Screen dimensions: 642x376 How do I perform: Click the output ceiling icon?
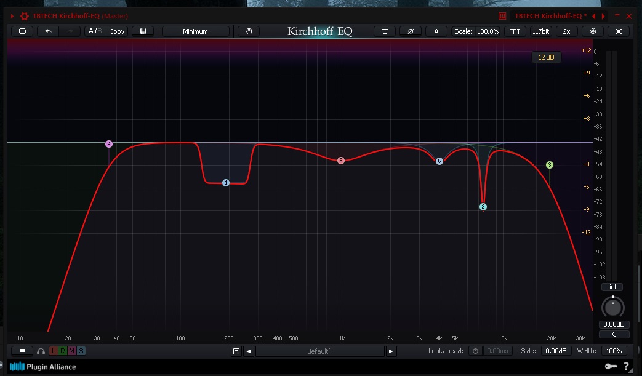pyautogui.click(x=385, y=31)
